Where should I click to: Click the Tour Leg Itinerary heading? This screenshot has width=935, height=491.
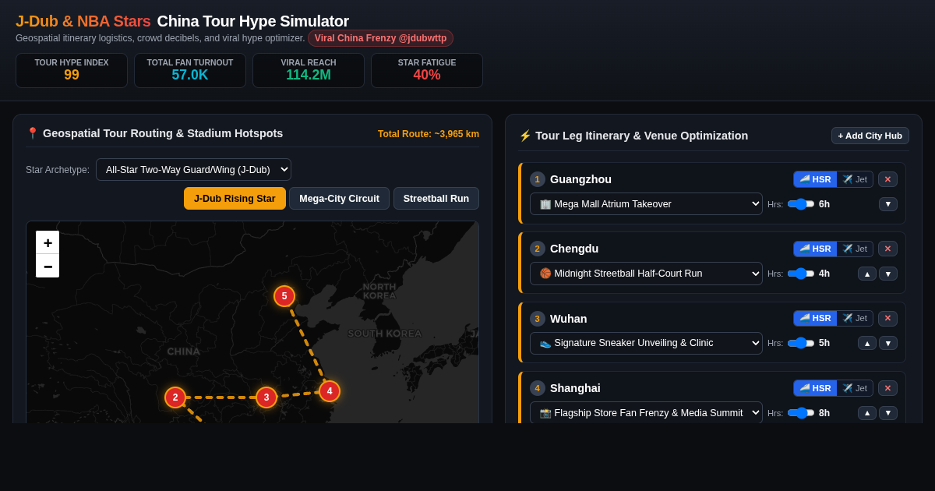pyautogui.click(x=633, y=136)
